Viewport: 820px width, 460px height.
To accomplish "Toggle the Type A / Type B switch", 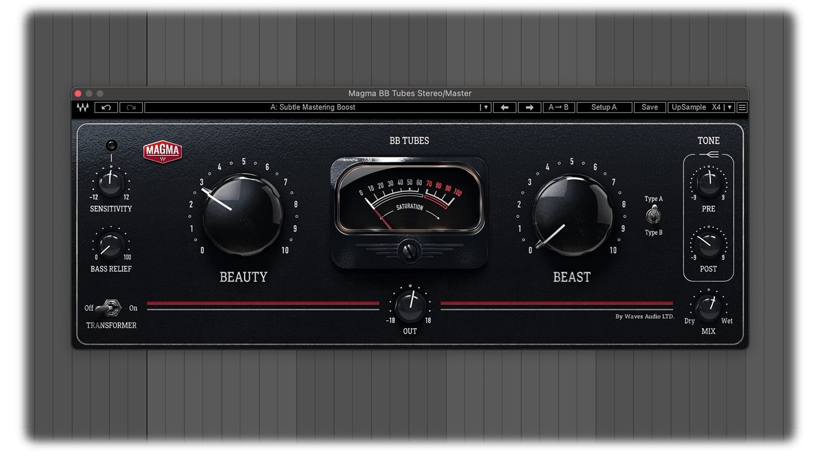I will point(653,215).
